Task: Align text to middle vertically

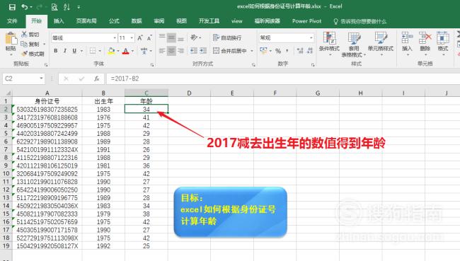Action: click(x=171, y=37)
